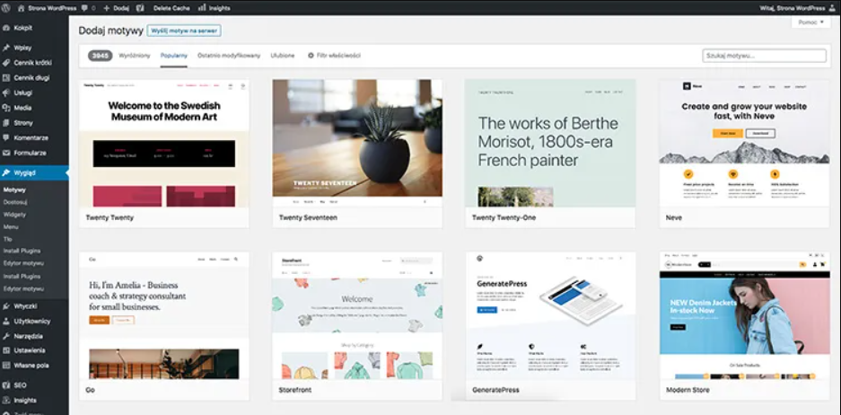
Task: Select the Go theme thumbnail
Action: tap(164, 315)
